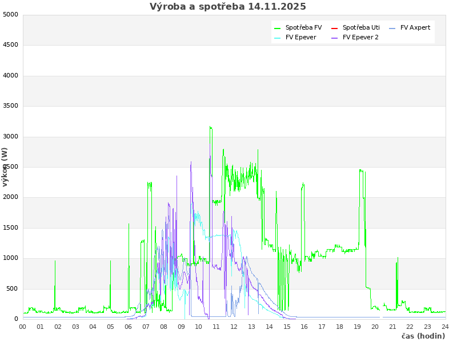Select the "FV Epever" legend text

tap(300, 38)
